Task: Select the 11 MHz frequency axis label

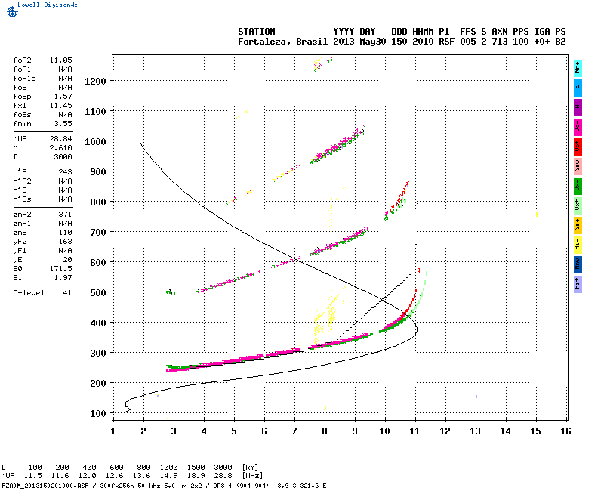Action: point(414,431)
